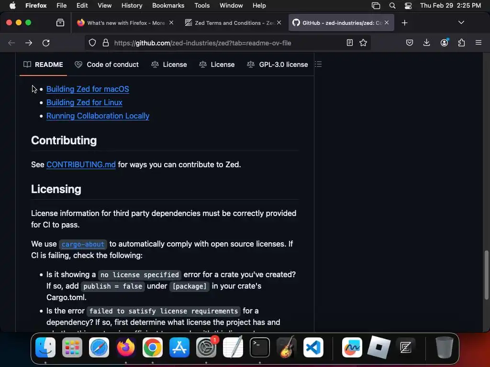Open Launchpad from the dock

(72, 347)
